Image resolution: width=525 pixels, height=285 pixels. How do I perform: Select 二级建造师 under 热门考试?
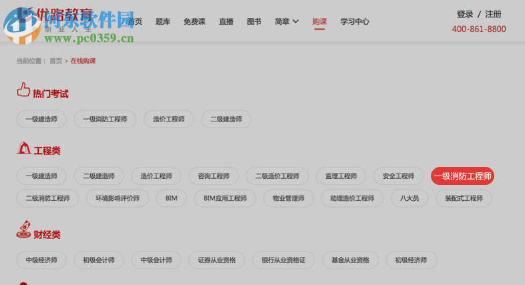(x=226, y=119)
